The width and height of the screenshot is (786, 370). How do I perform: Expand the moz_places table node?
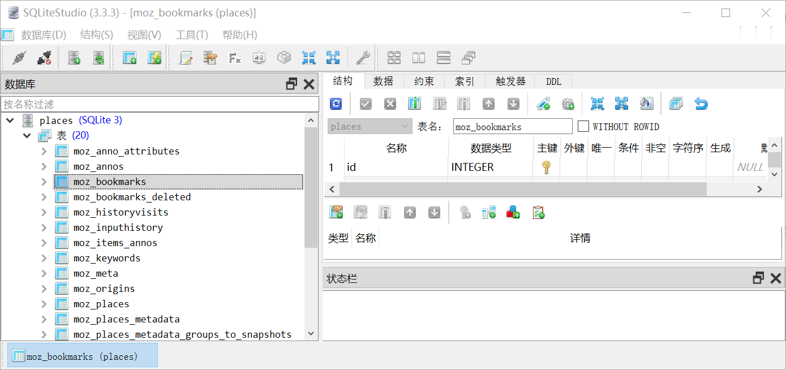(x=44, y=304)
